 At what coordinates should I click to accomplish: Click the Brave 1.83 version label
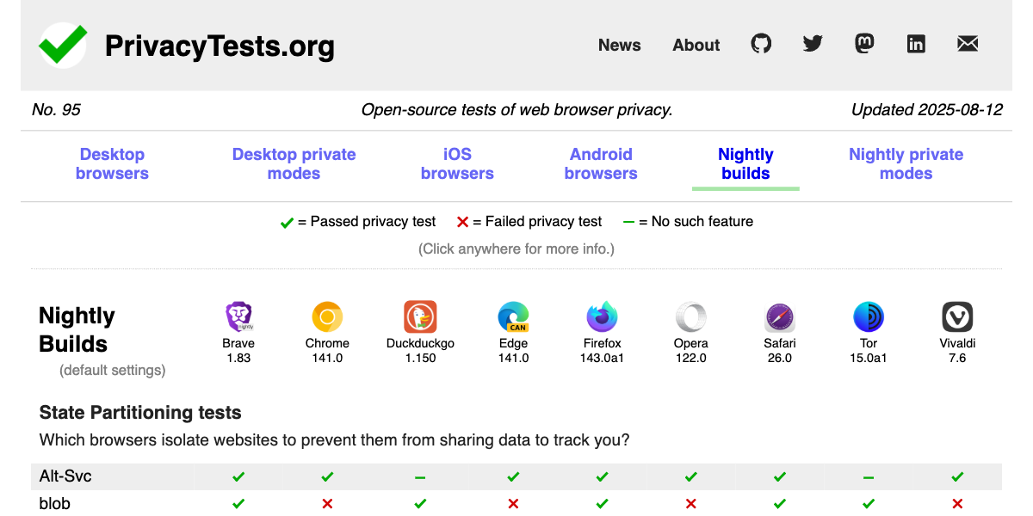pyautogui.click(x=238, y=351)
